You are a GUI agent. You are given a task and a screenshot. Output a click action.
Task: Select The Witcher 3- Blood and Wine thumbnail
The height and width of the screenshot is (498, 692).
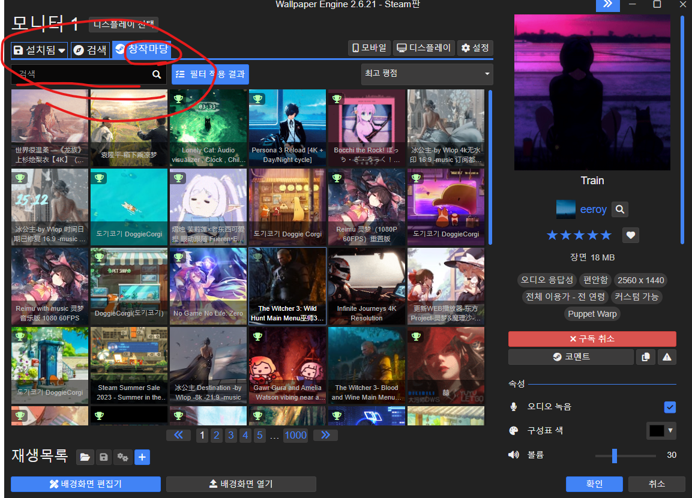(x=366, y=365)
